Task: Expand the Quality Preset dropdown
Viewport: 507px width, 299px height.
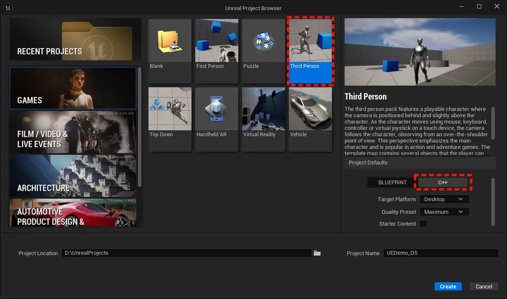Action: tap(444, 212)
